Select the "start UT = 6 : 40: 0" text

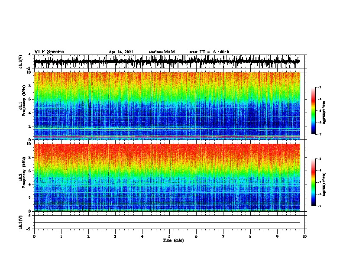[x=209, y=52]
